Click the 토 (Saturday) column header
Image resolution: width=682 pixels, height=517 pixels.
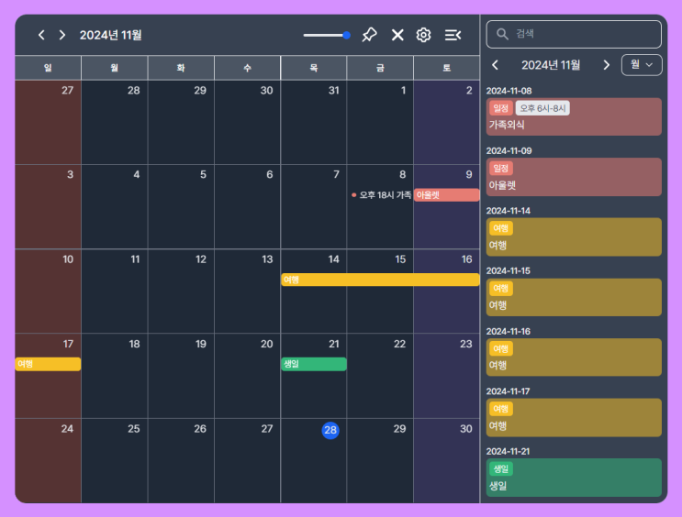(x=447, y=68)
